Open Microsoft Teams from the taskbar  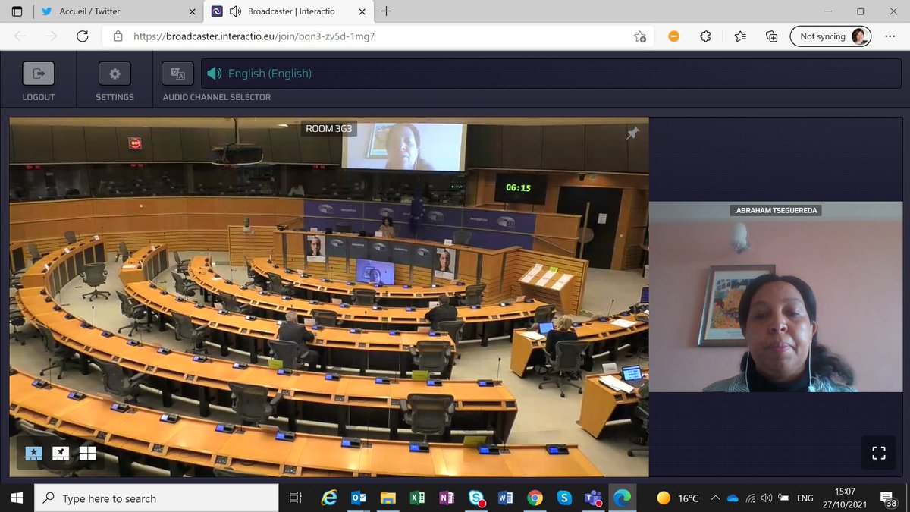(593, 498)
